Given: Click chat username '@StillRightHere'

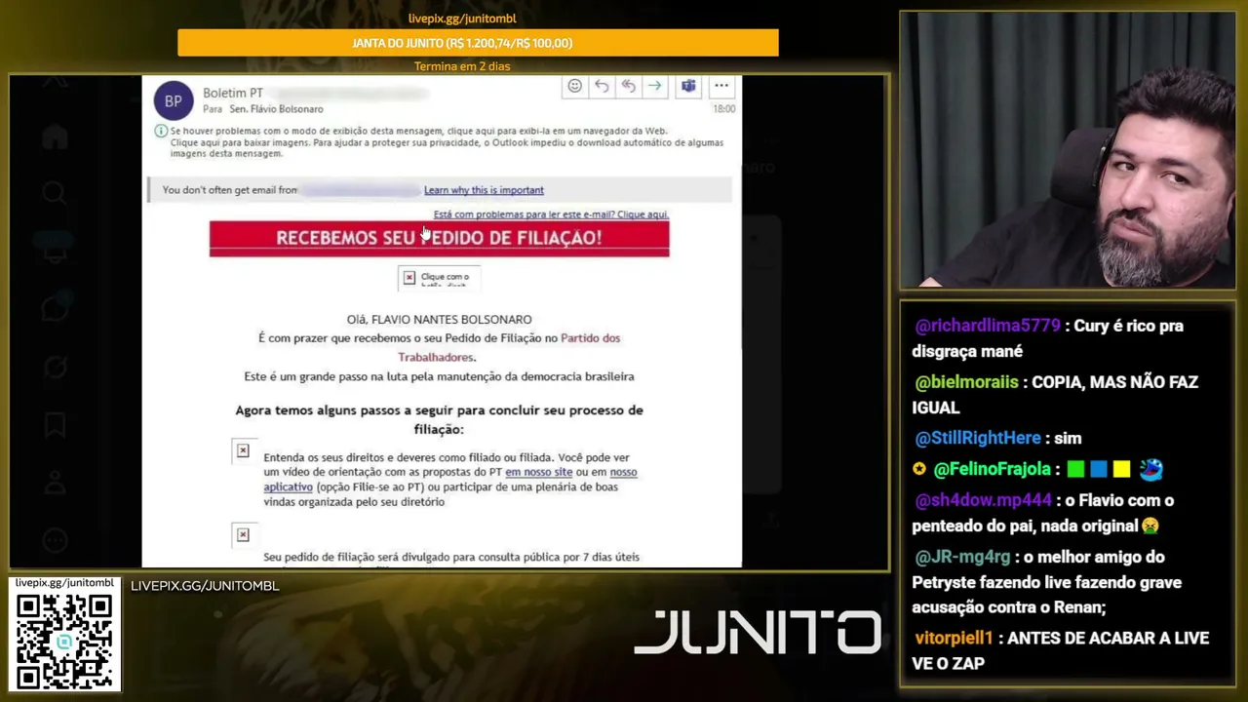Looking at the screenshot, I should [x=978, y=439].
